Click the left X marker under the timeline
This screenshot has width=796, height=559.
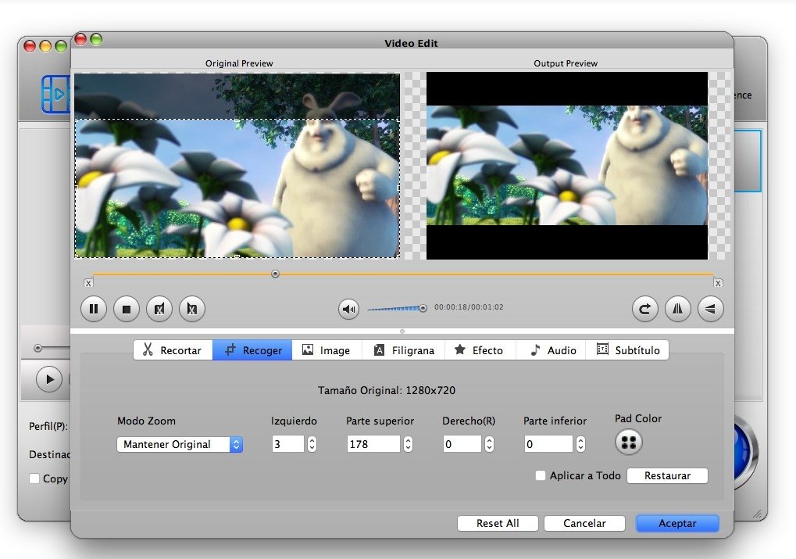[x=88, y=283]
